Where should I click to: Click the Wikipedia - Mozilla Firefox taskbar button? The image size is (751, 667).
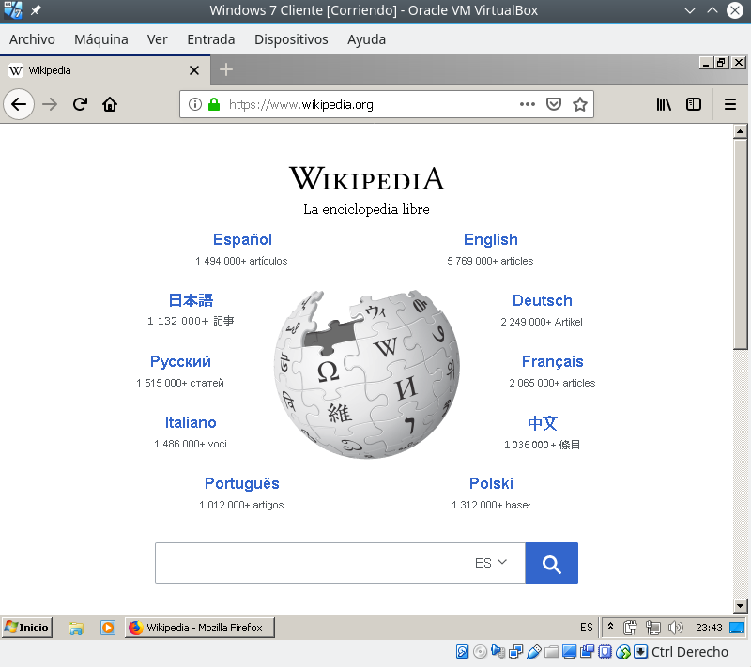[200, 628]
